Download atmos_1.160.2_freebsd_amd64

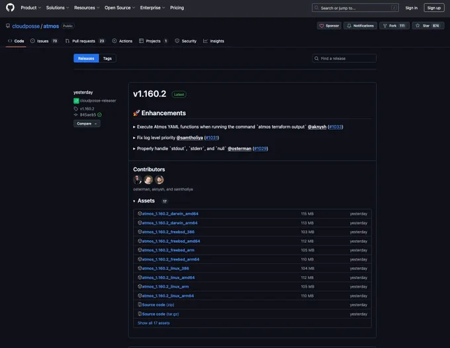point(171,241)
